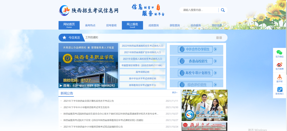Select the 新闻公告 section tab

(x=67, y=93)
